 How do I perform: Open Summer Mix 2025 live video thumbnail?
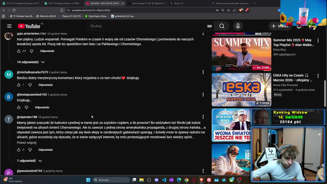[x=241, y=54]
